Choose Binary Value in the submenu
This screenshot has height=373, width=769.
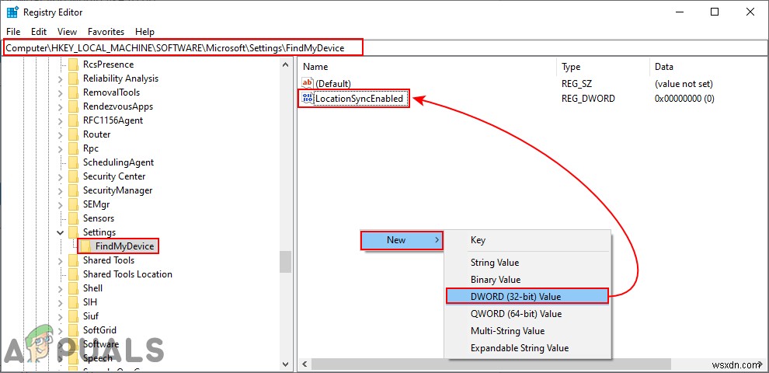[527, 280]
